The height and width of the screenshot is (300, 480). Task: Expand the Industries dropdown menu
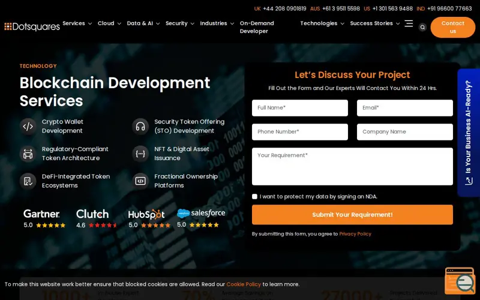[x=217, y=23]
